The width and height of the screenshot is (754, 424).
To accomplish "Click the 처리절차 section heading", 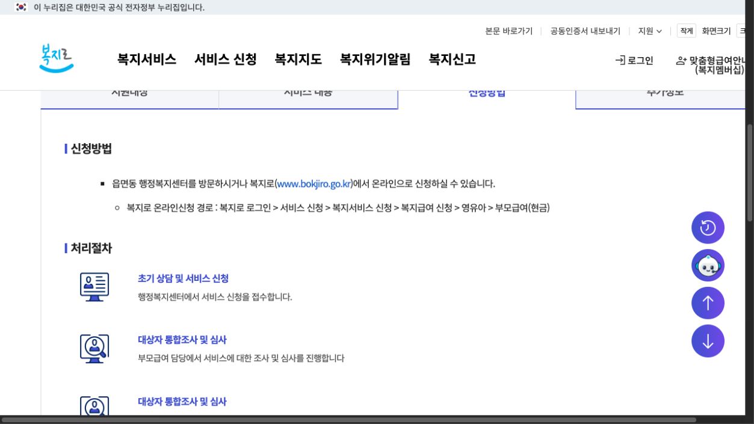I will tap(91, 248).
